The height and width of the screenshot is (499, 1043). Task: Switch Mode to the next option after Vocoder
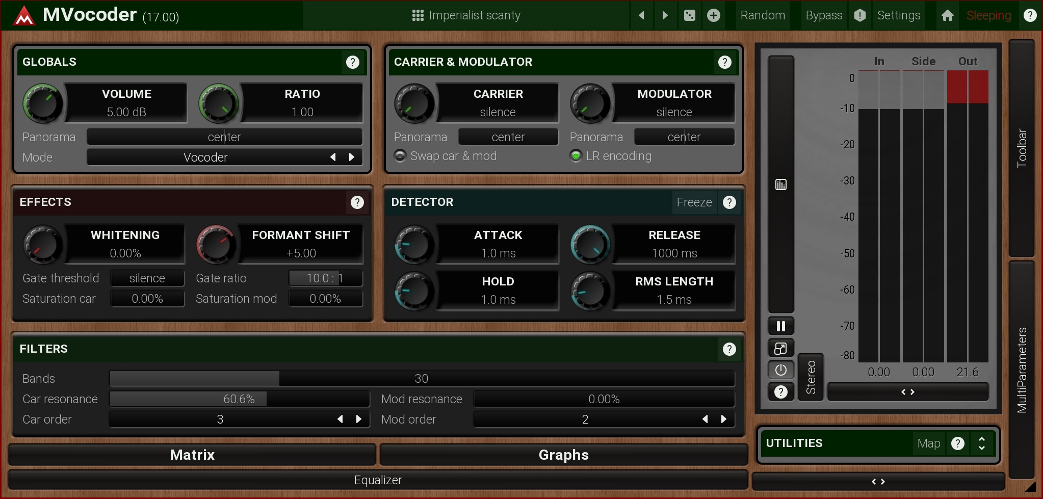point(351,157)
